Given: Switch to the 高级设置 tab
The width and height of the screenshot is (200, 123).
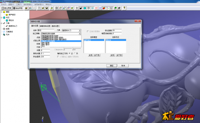Looking at the screenshot, I should (x=55, y=26).
